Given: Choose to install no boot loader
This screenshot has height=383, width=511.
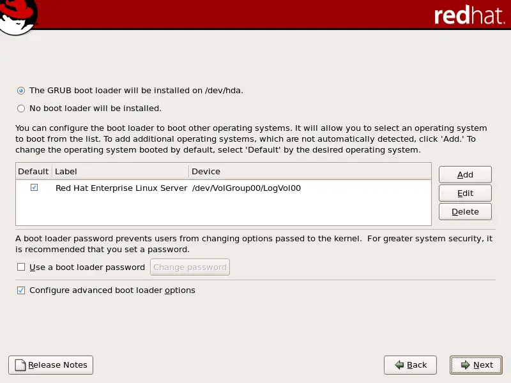Looking at the screenshot, I should 20,109.
